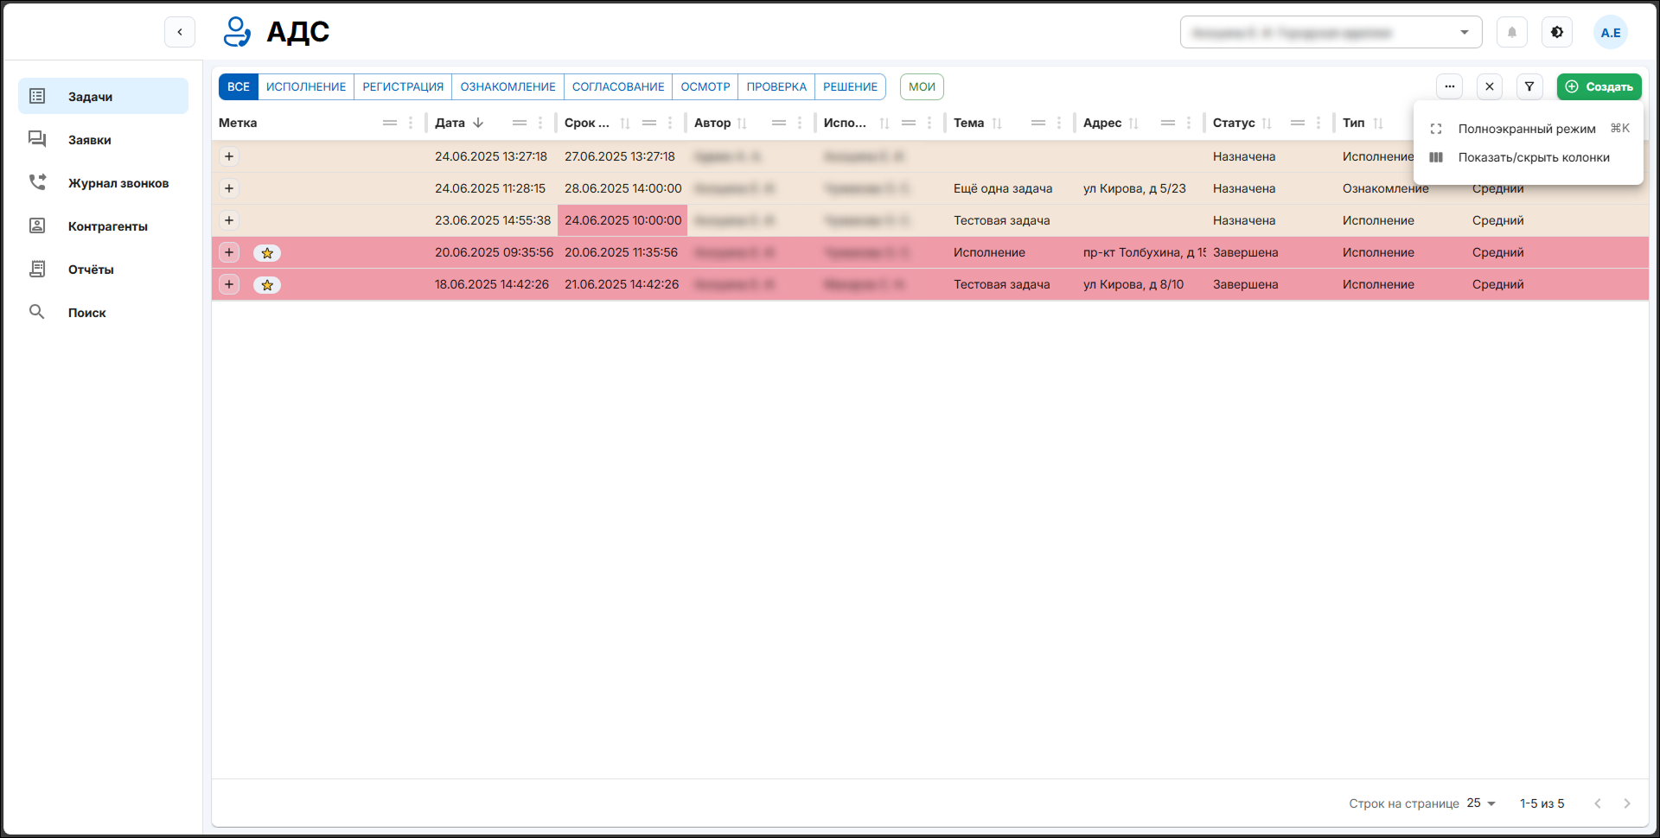
Task: Select Показать/скрыть колонки menu item
Action: (1533, 157)
